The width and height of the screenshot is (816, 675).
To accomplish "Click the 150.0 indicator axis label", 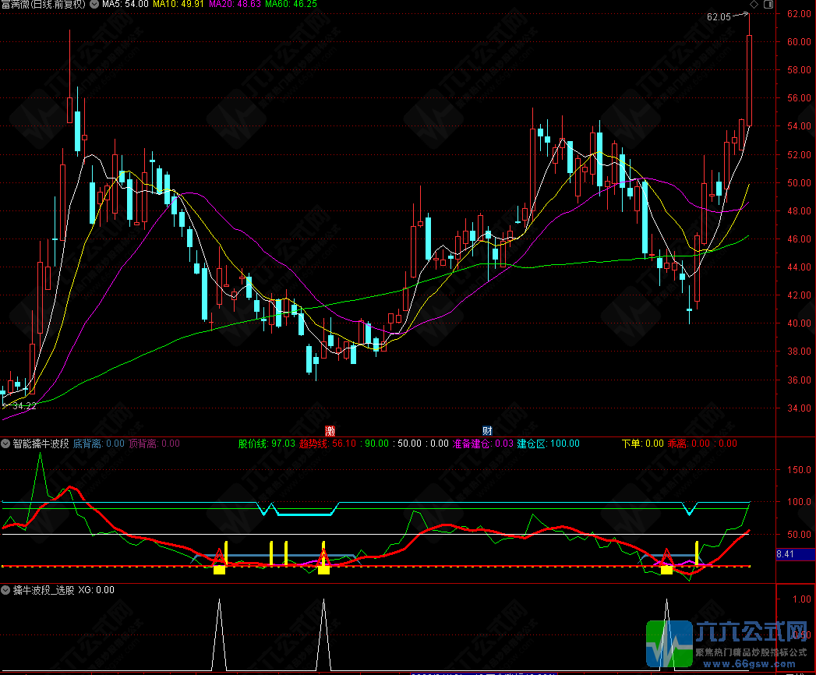I will coord(799,470).
